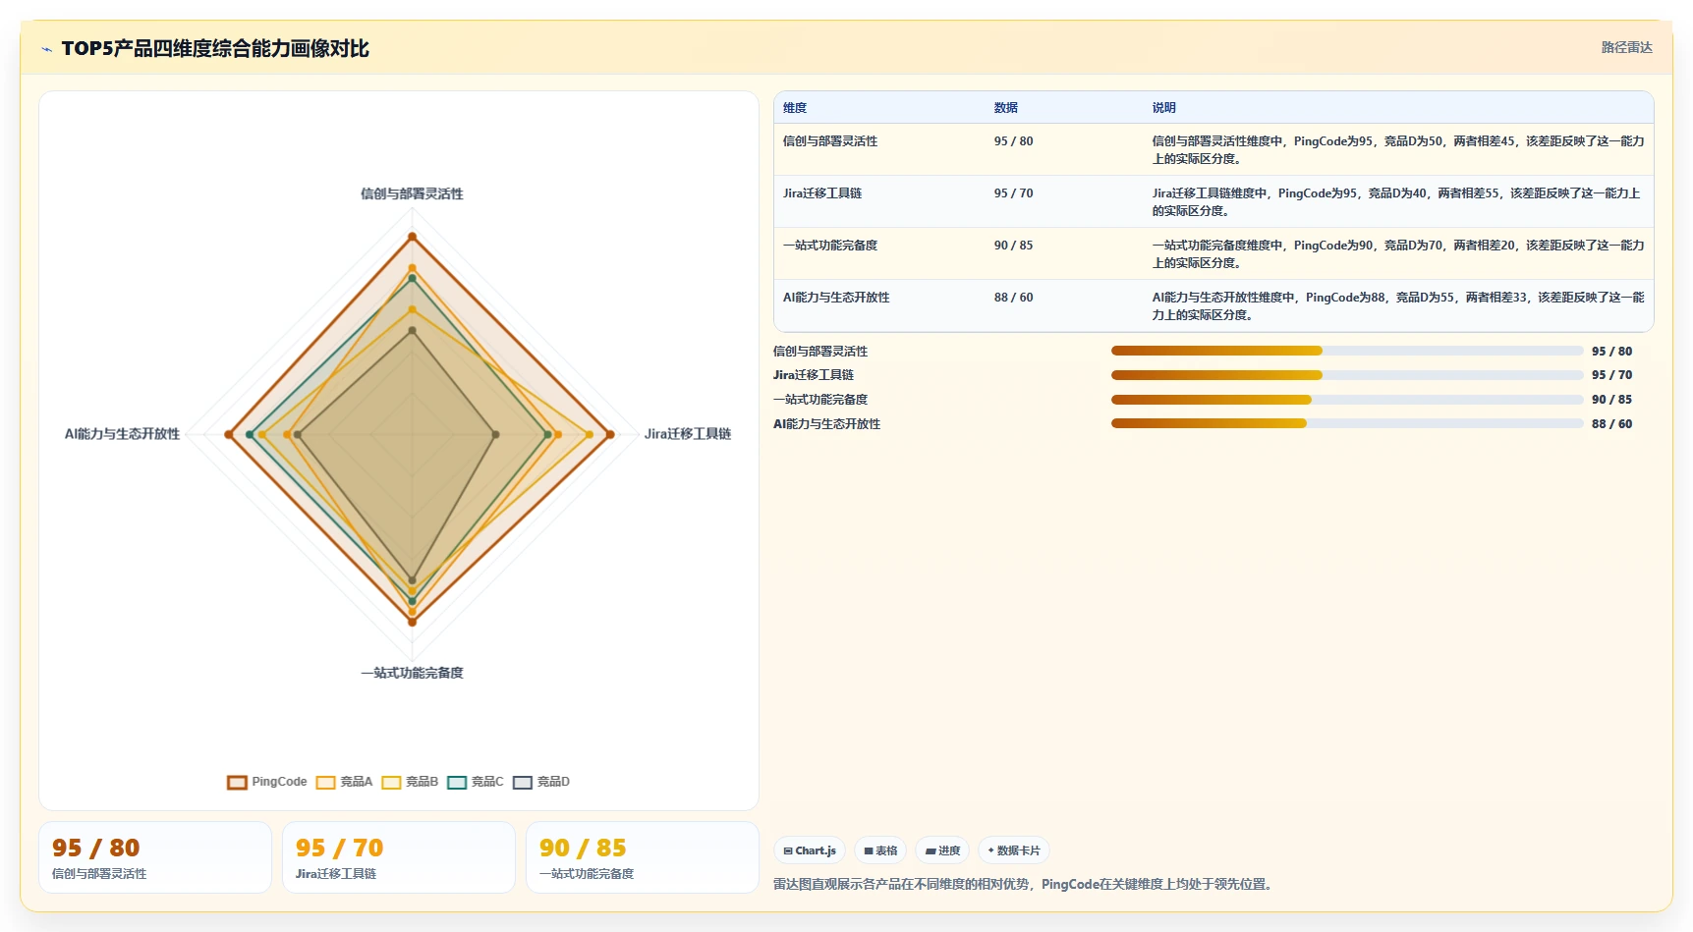Click the title icon before TOP5产品
This screenshot has width=1693, height=932.
(x=46, y=49)
